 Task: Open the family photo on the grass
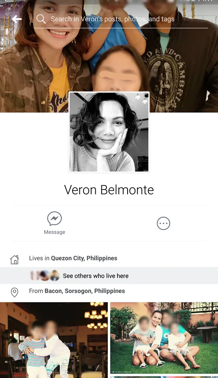(x=164, y=338)
